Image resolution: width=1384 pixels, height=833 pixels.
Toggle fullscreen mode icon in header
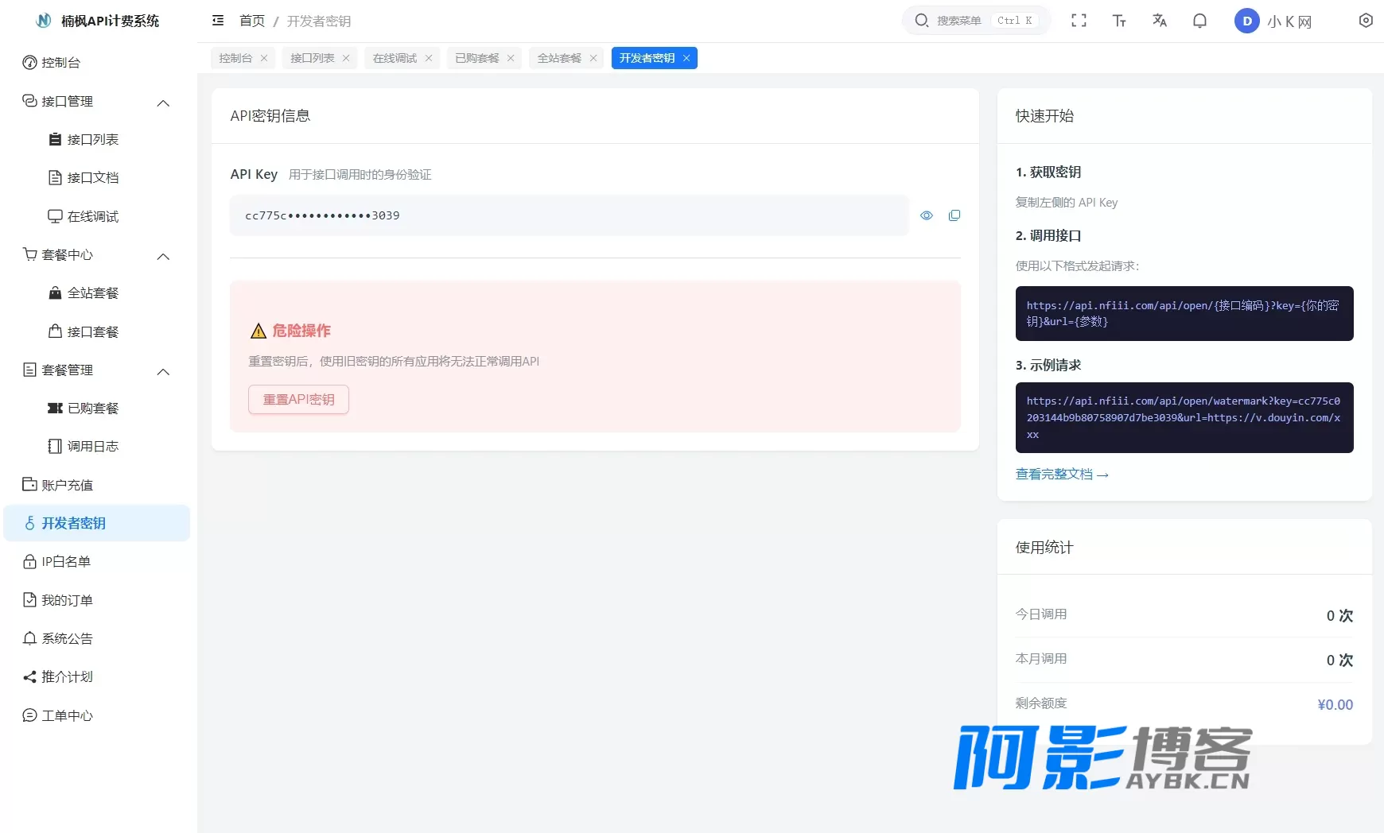click(x=1079, y=21)
